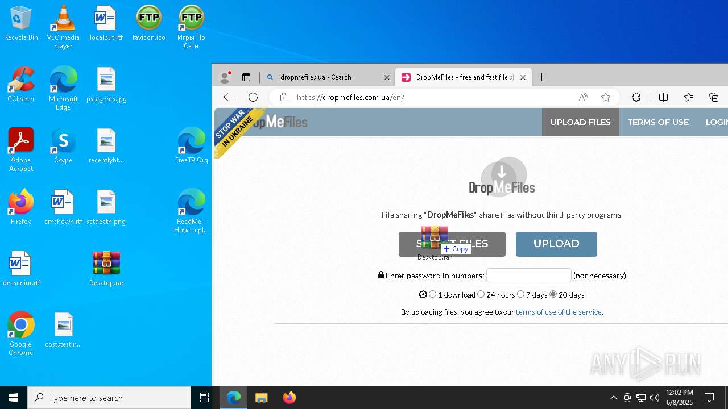Select the Игры По Сети shortcut

(191, 27)
